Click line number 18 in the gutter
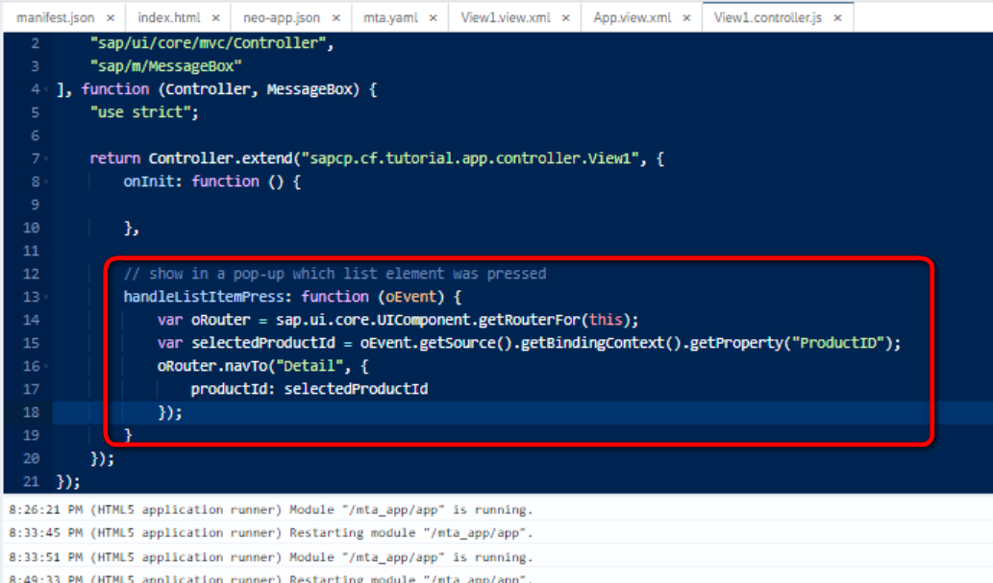993x583 pixels. [31, 412]
